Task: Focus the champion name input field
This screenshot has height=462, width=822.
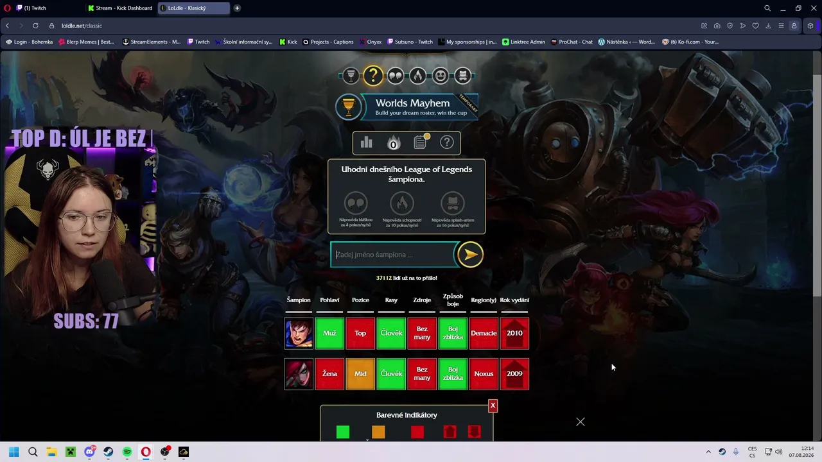Action: point(393,255)
